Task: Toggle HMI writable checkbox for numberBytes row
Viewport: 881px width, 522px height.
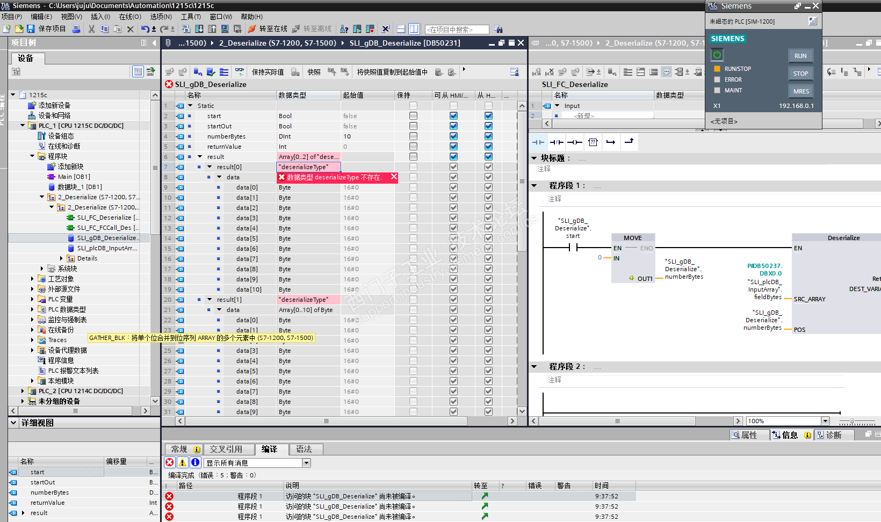Action: click(488, 136)
